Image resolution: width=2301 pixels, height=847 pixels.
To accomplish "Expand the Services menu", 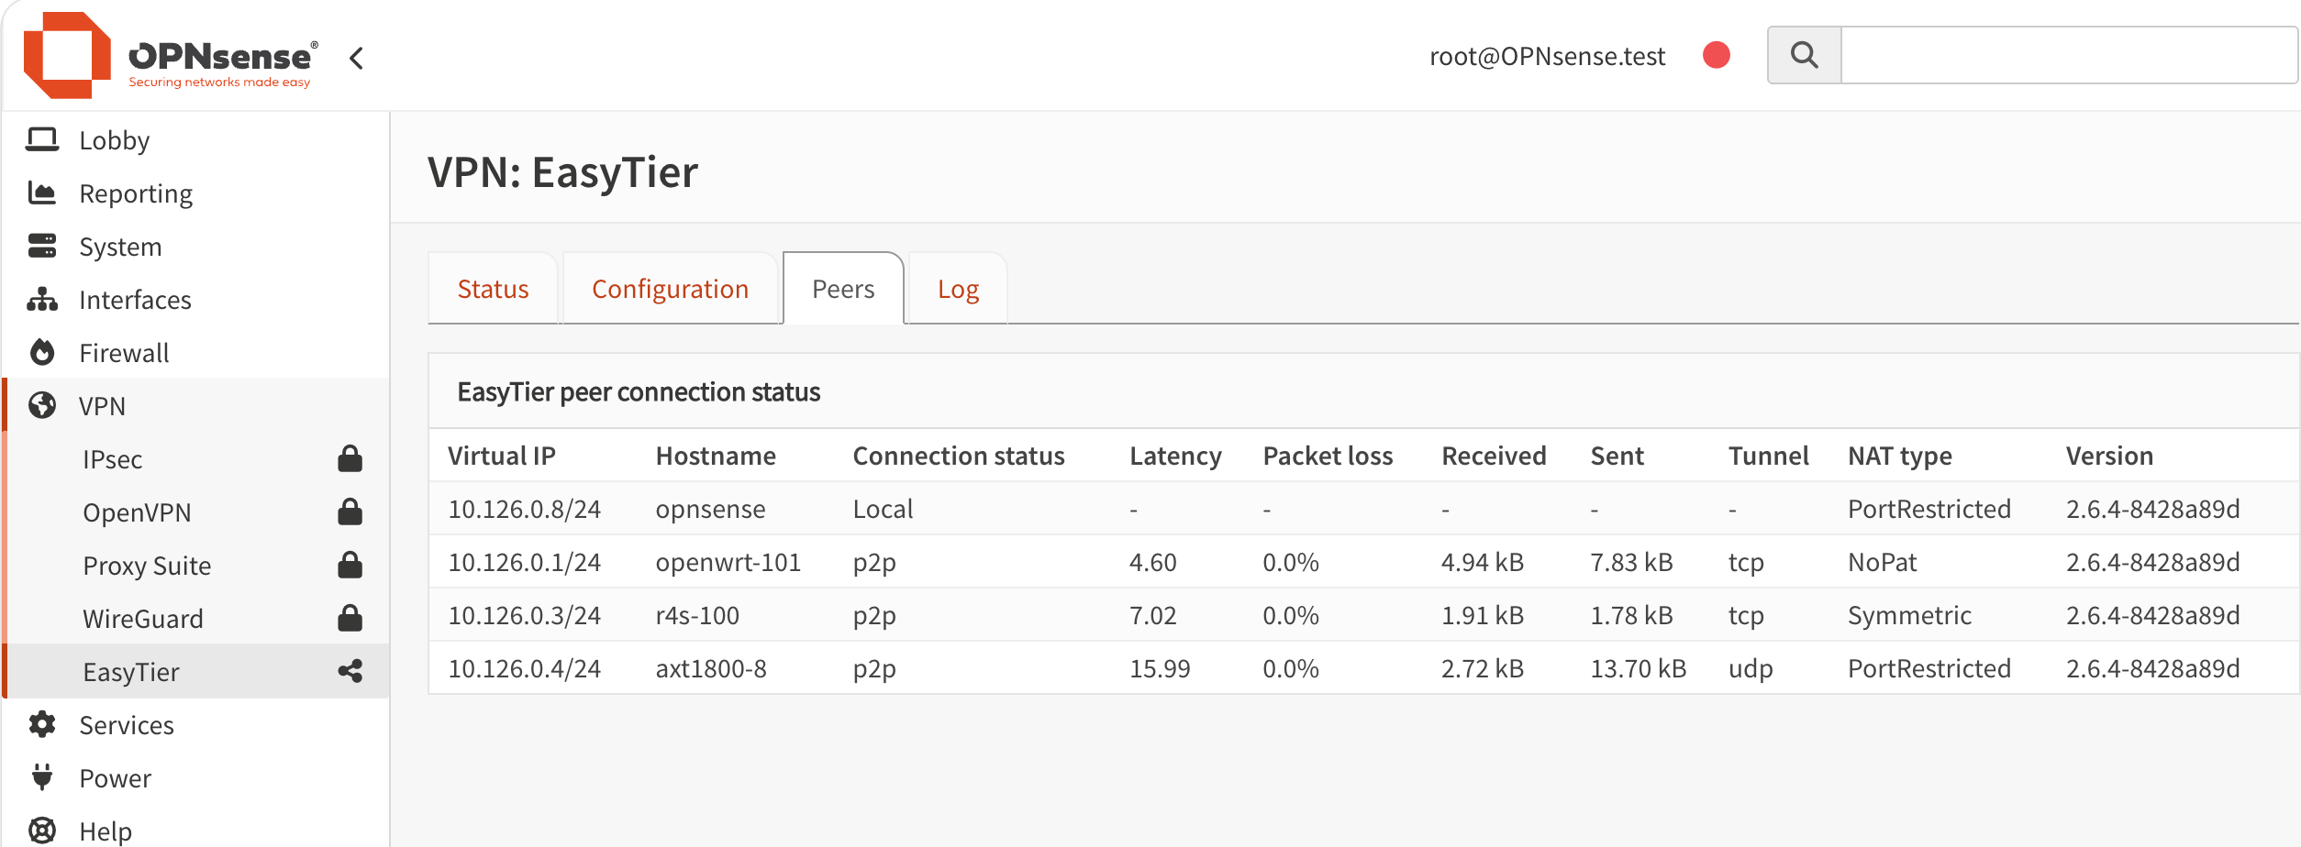I will click(x=127, y=725).
